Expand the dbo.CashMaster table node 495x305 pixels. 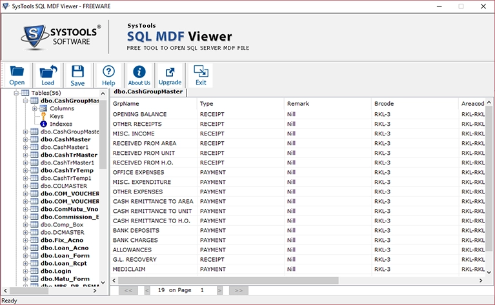point(25,139)
